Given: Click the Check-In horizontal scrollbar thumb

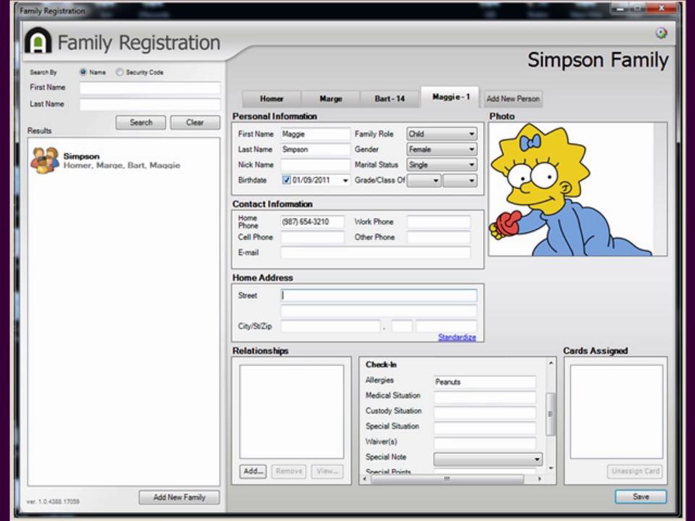Looking at the screenshot, I should pyautogui.click(x=447, y=479).
